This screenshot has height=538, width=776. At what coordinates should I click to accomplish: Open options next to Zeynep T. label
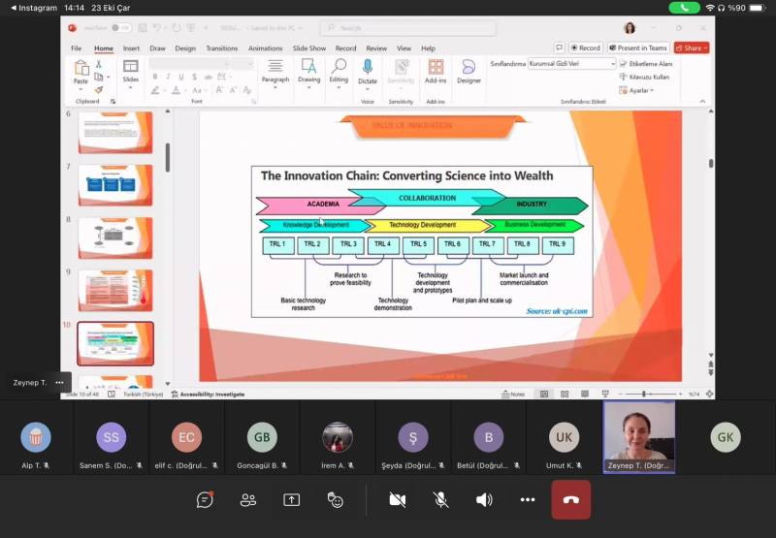coord(59,382)
